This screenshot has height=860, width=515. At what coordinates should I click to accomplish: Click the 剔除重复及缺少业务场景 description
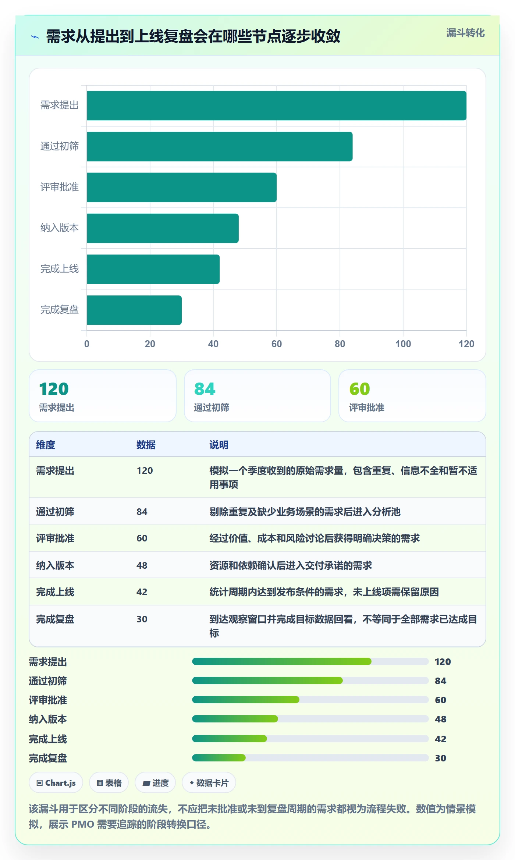(x=305, y=512)
